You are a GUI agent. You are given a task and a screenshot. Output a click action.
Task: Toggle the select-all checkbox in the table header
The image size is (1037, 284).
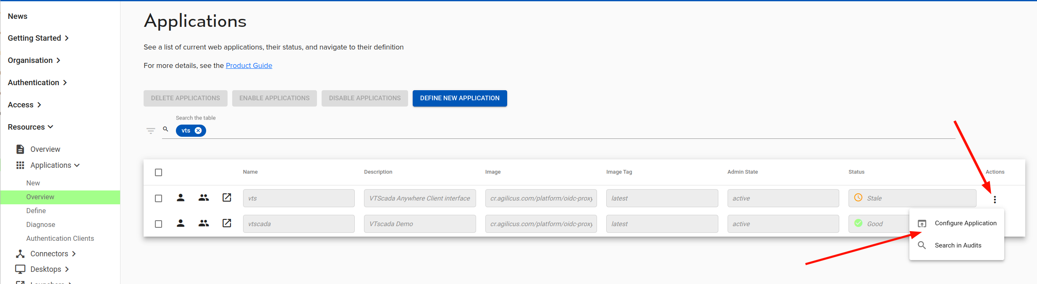(x=158, y=172)
